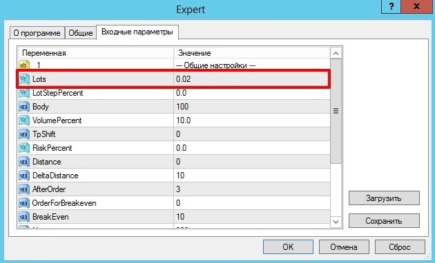The image size is (435, 263).
Task: Select the TpShift value cell
Action: coord(252,134)
